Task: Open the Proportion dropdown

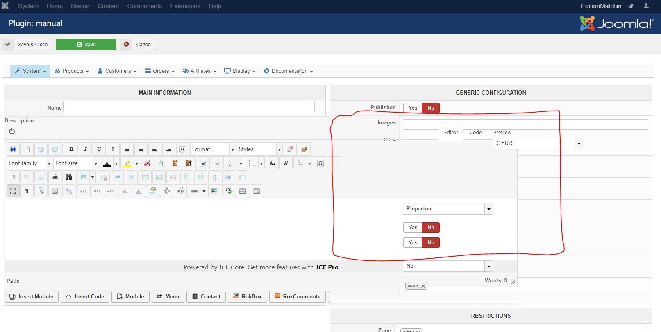Action: point(447,209)
